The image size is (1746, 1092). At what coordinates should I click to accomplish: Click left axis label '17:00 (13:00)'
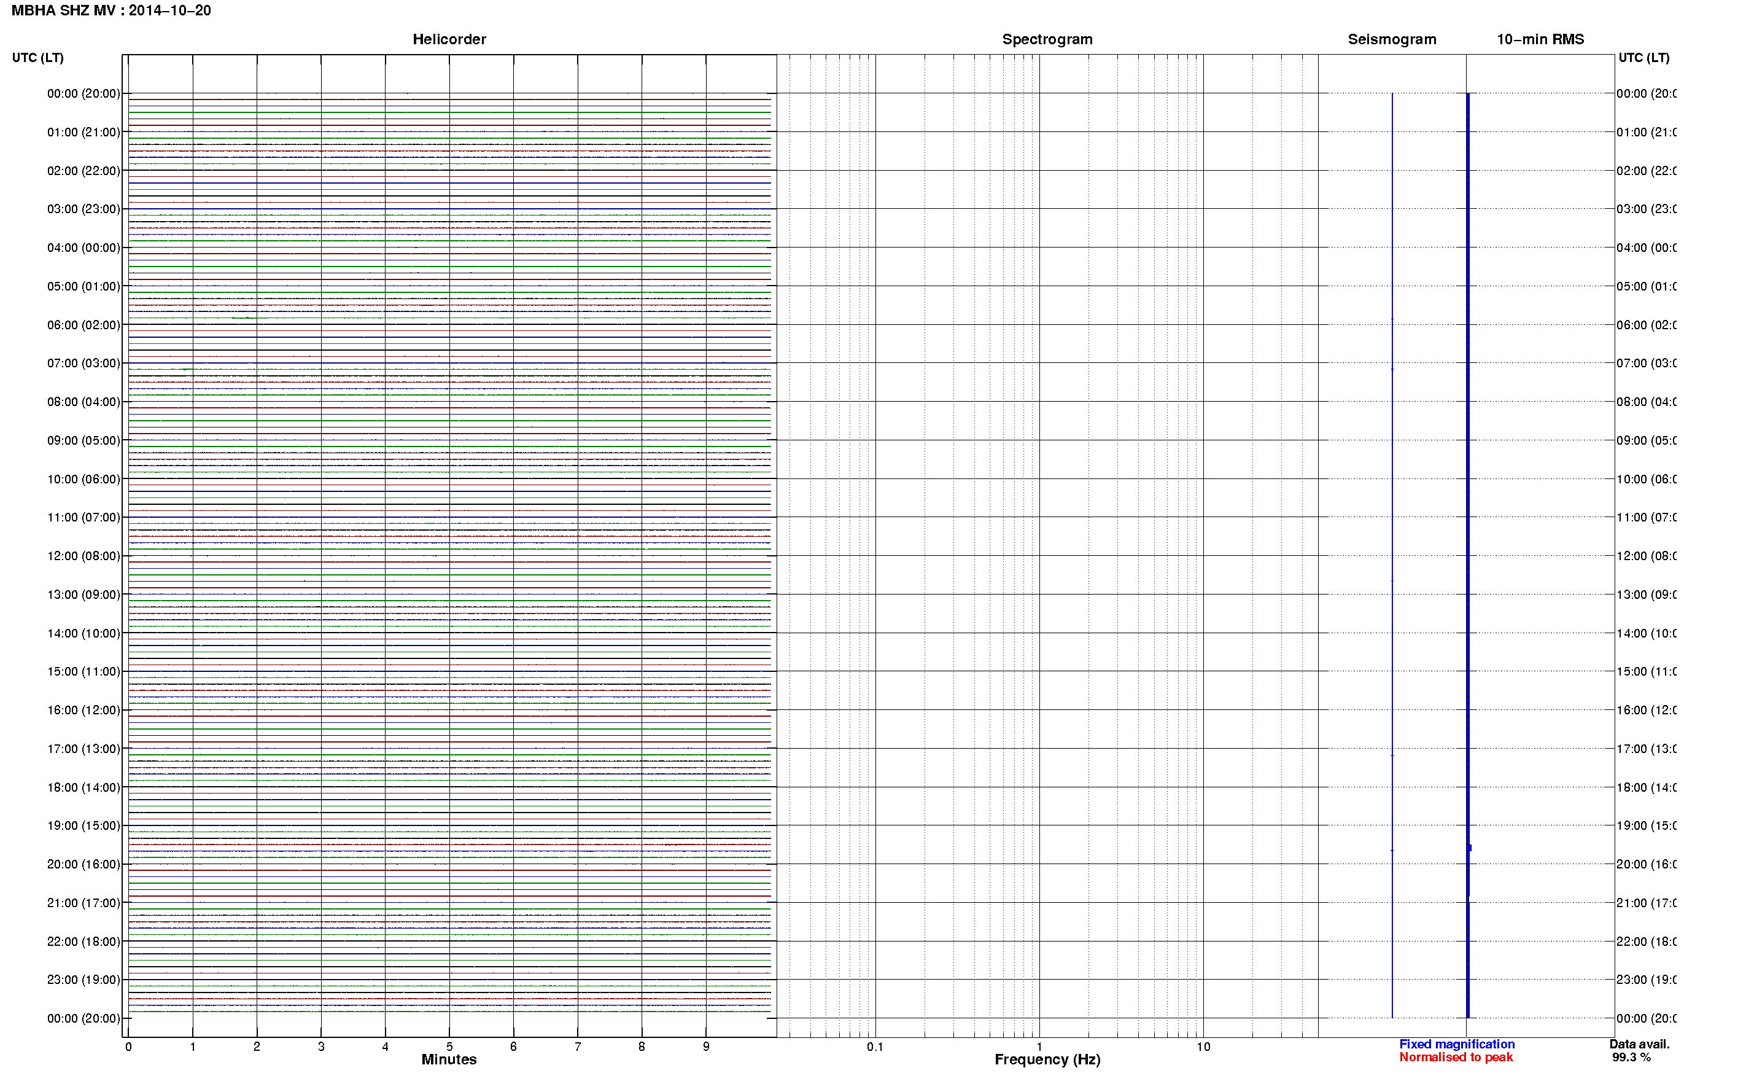point(83,749)
